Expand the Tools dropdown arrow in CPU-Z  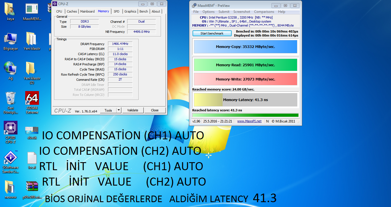119,110
